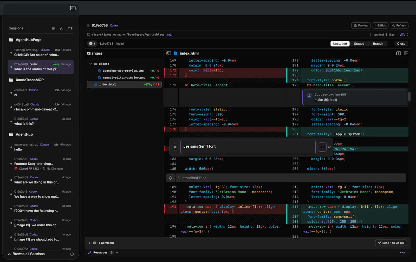Select the Unstaged tab

pyautogui.click(x=340, y=44)
